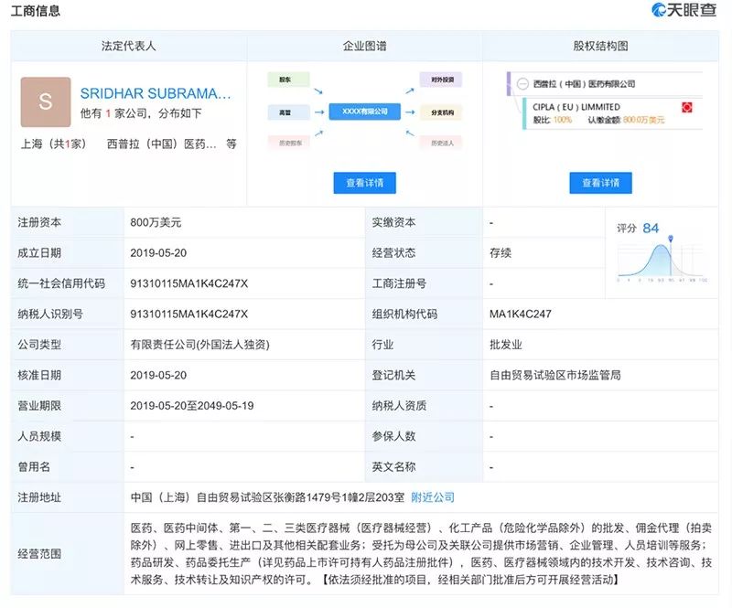Screen dimensions: 732x608
Task: Click 查看详情 under the enterprise graph
Action: (x=365, y=183)
